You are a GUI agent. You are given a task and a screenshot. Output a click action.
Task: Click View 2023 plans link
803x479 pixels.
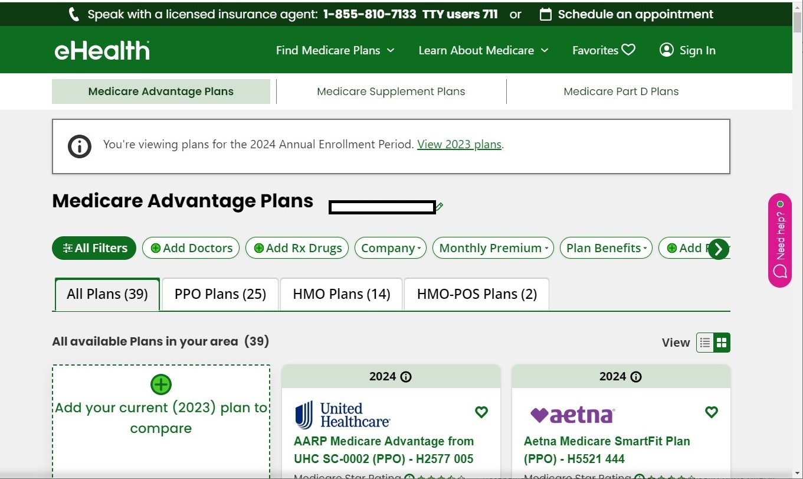tap(460, 144)
